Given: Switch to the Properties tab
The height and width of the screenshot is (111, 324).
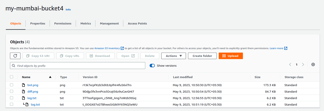Looking at the screenshot, I should coord(38,23).
